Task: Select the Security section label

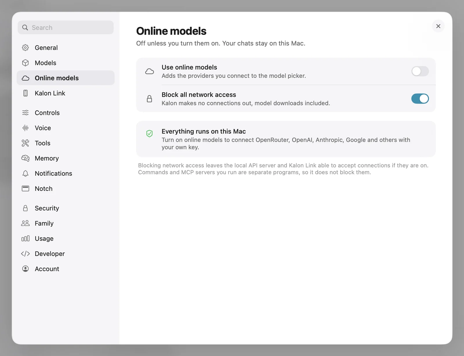Action: (x=47, y=208)
